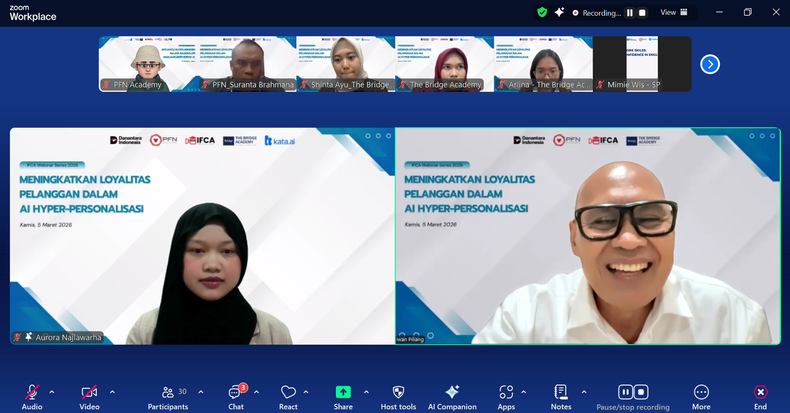
Task: Minimize the Zoom window
Action: (719, 12)
